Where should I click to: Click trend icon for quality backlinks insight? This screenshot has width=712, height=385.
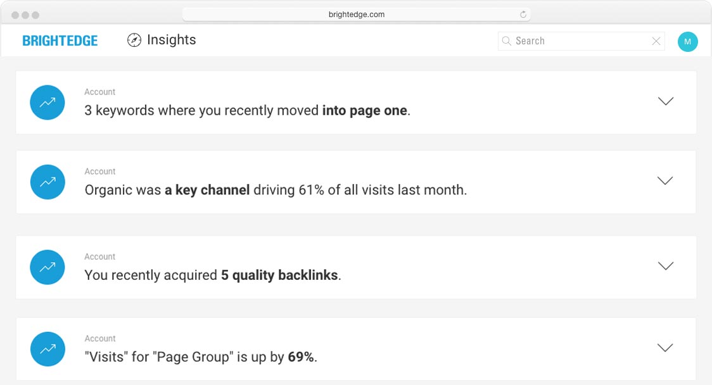pyautogui.click(x=48, y=267)
